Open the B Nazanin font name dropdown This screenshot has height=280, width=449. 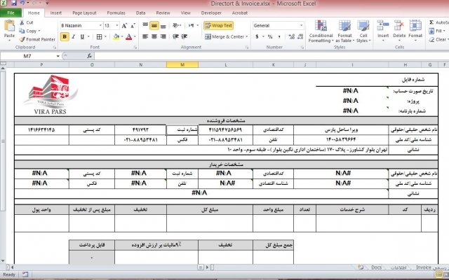pyautogui.click(x=100, y=25)
